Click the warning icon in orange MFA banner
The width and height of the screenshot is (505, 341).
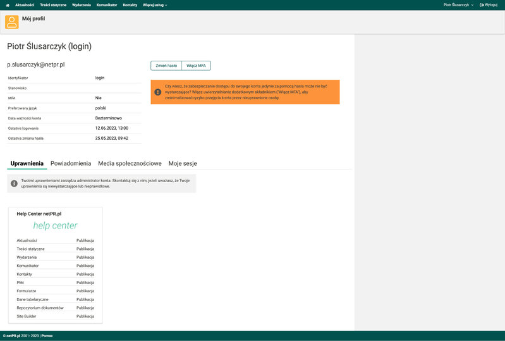point(158,92)
